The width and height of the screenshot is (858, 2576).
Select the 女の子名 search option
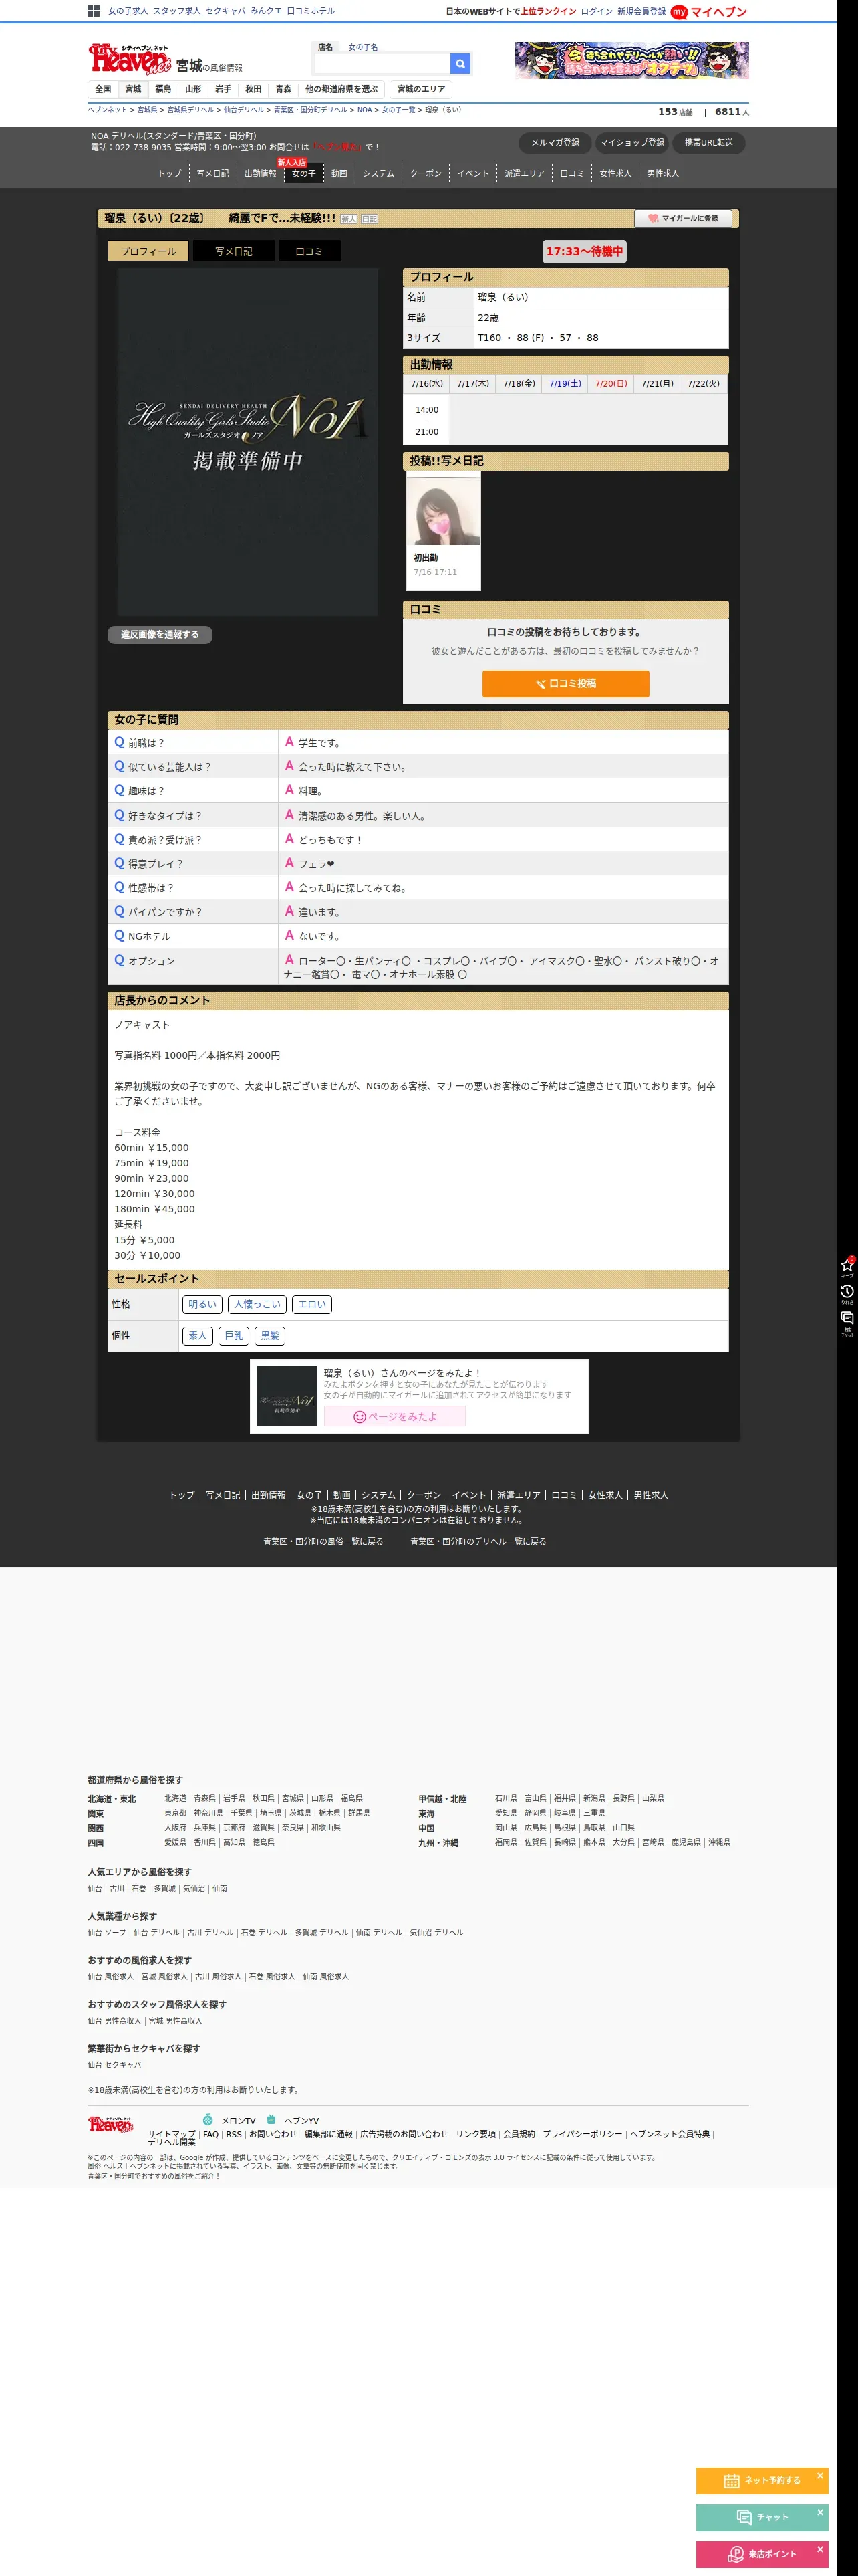pyautogui.click(x=363, y=47)
